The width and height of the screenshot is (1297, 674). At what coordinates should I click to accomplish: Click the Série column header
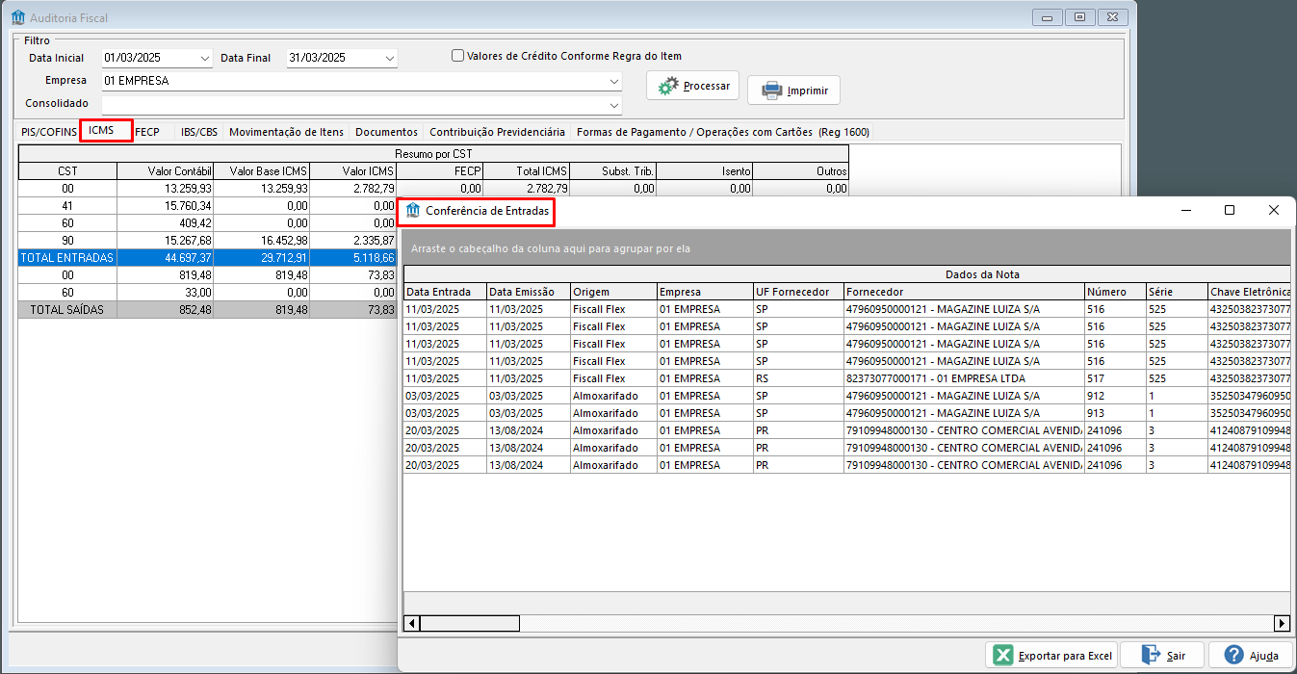[x=1177, y=292]
